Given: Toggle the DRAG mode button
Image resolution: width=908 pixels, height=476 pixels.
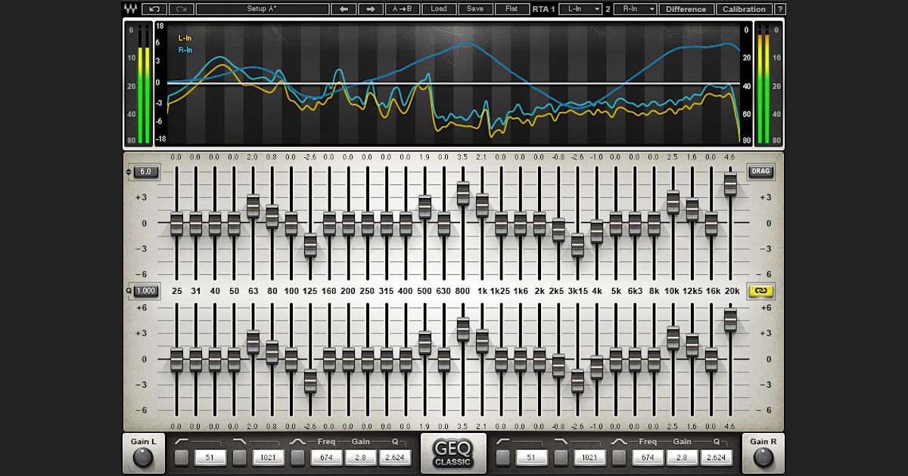Looking at the screenshot, I should [x=760, y=172].
